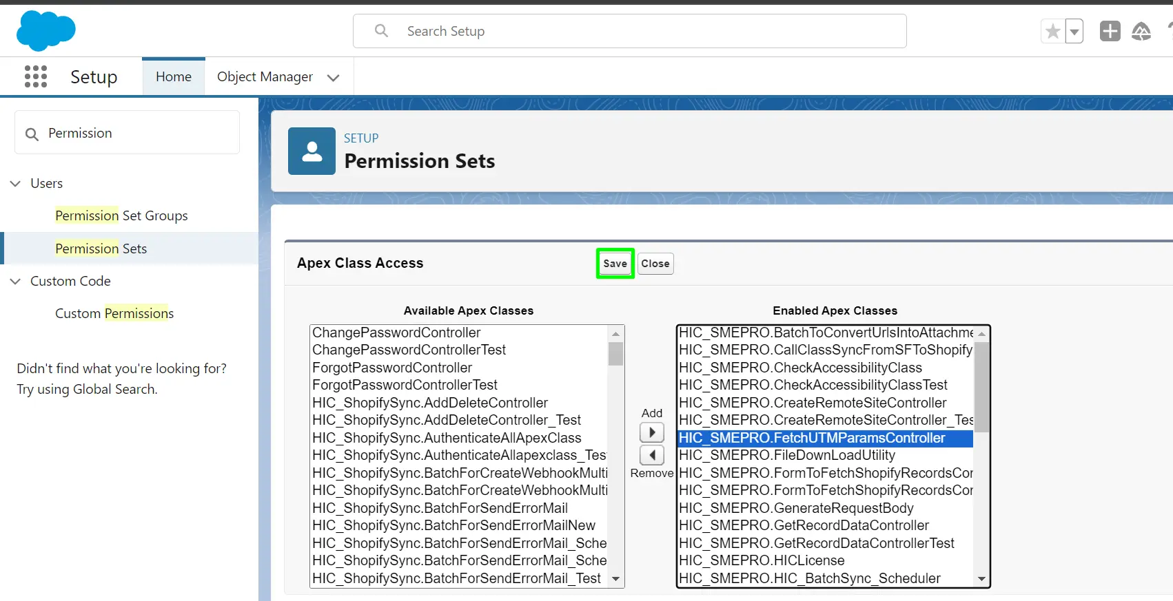Click the Permission Sets header icon
This screenshot has height=601, width=1173.
tap(312, 151)
